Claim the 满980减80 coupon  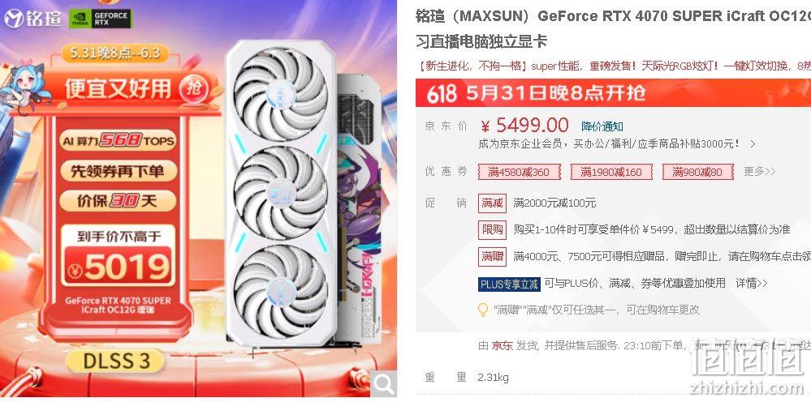[x=697, y=172]
